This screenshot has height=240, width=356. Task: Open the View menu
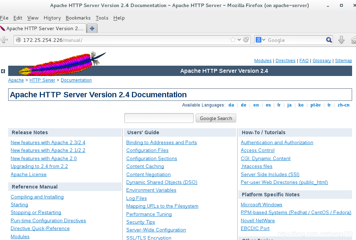click(33, 18)
